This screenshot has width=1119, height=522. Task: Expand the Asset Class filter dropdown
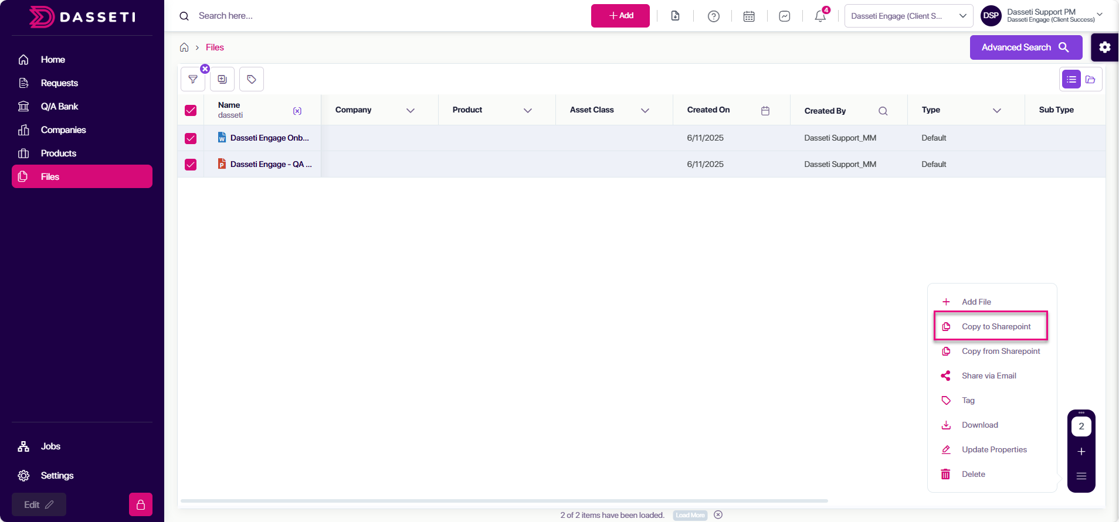click(645, 110)
